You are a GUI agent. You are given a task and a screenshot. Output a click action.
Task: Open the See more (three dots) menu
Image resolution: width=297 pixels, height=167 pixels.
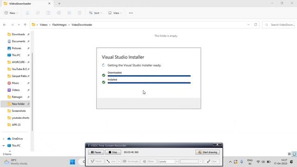(x=131, y=13)
